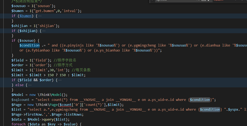
Task: Click e.dianhua in the condition string
Action: 211,45
